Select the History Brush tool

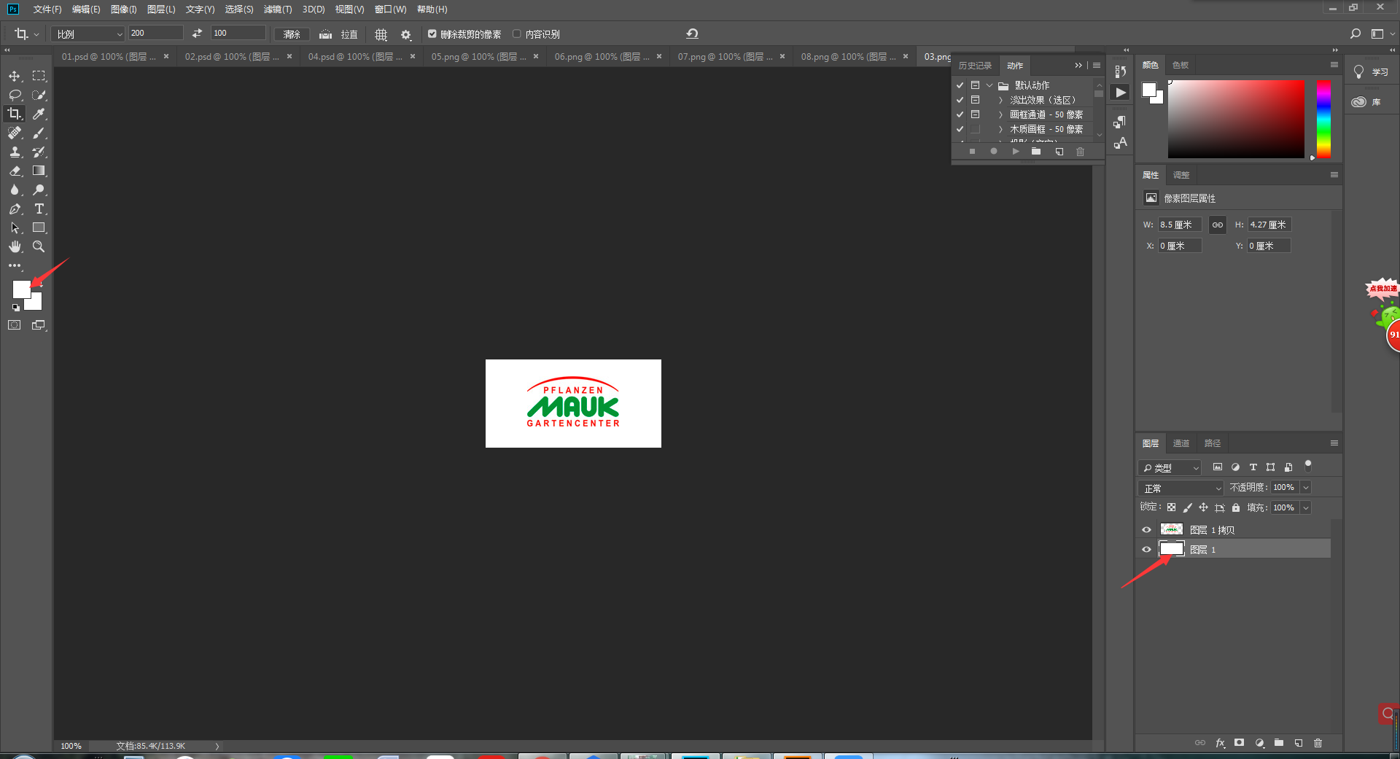39,152
